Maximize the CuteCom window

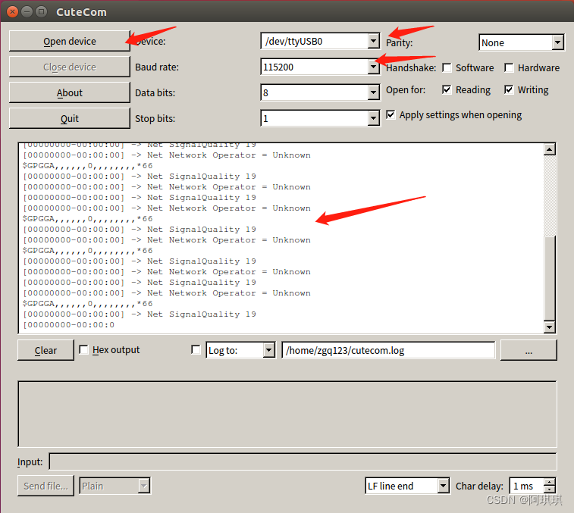(42, 11)
